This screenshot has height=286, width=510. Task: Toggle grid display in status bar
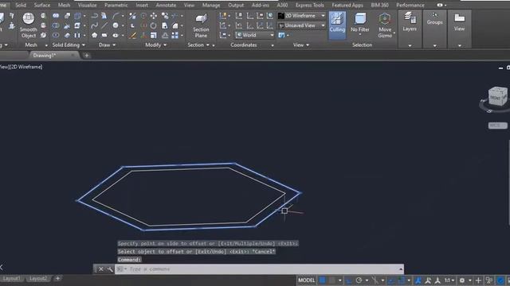[322, 280]
